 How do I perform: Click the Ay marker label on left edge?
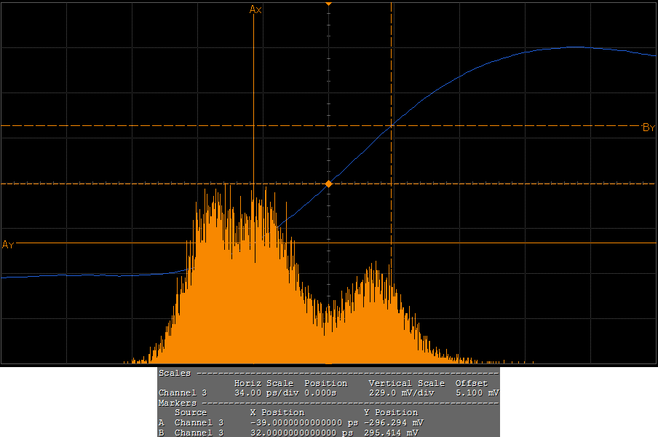click(x=8, y=244)
